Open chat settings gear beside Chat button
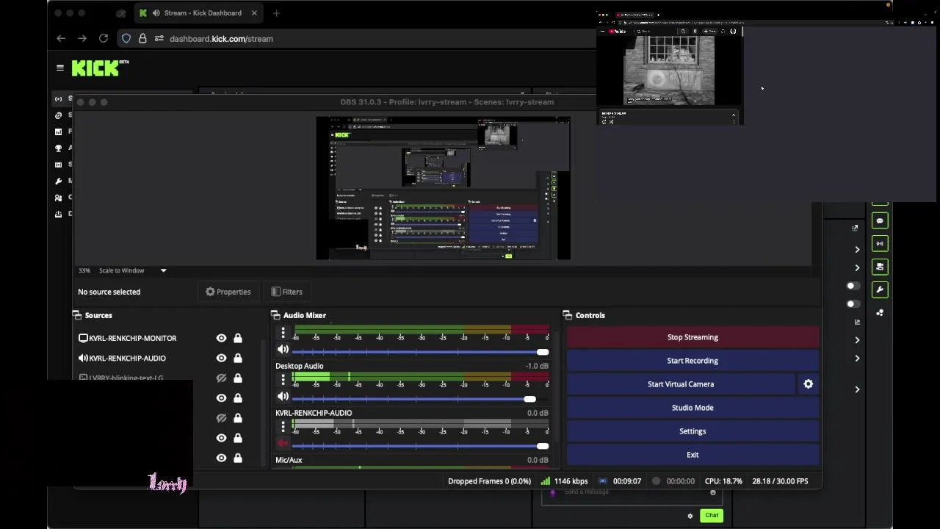 690,516
